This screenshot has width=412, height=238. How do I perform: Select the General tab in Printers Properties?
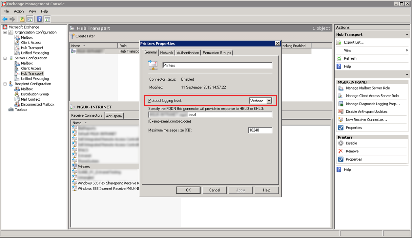(151, 52)
